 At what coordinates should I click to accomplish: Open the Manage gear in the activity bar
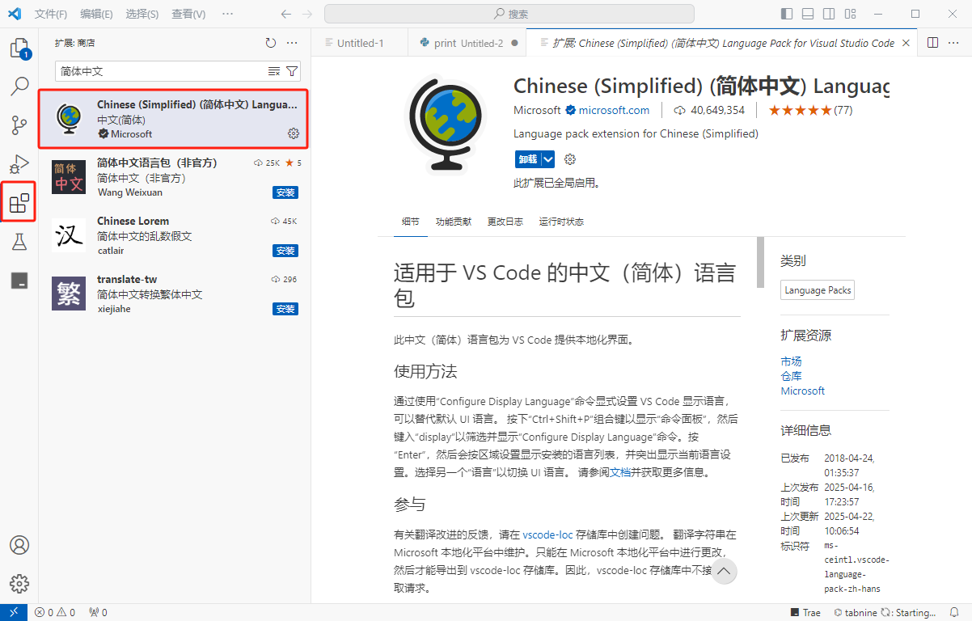coord(19,584)
